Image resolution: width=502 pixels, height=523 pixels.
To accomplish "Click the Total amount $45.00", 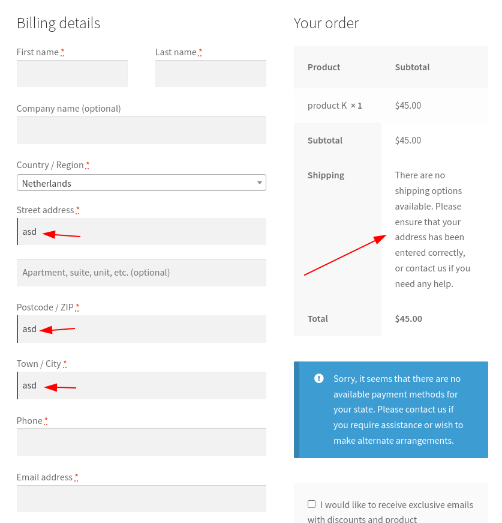I will point(408,319).
